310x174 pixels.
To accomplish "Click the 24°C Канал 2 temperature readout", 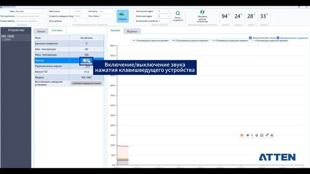I will 238,16.
